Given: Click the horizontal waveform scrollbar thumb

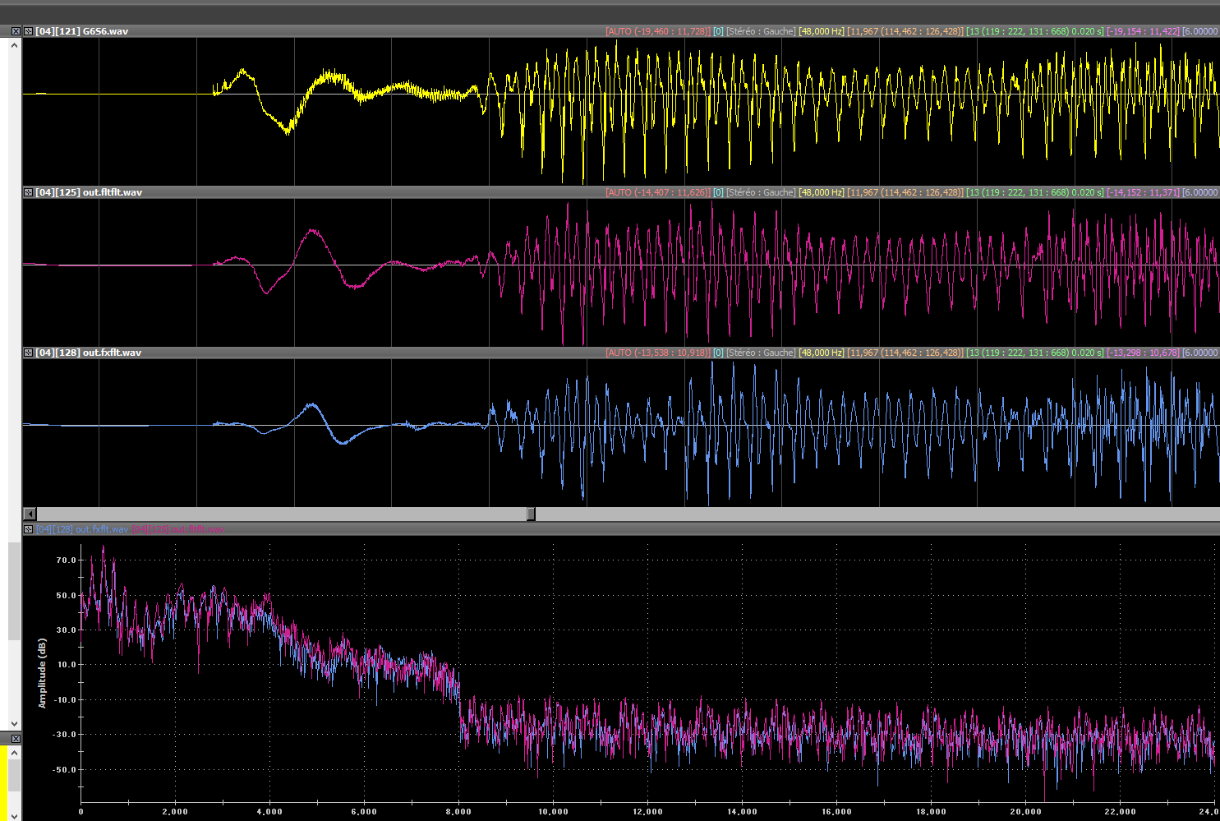Looking at the screenshot, I should click(531, 514).
